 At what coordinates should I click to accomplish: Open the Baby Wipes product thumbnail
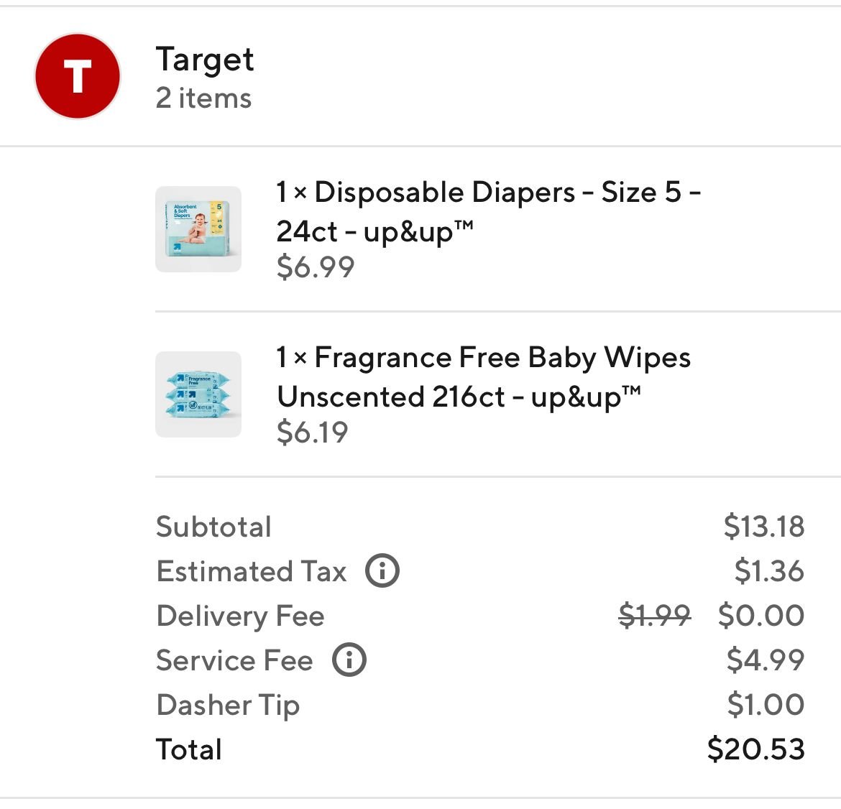click(x=198, y=394)
